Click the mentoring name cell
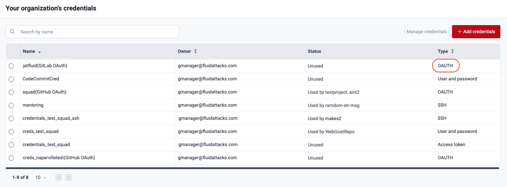This screenshot has height=187, width=507. tap(33, 105)
